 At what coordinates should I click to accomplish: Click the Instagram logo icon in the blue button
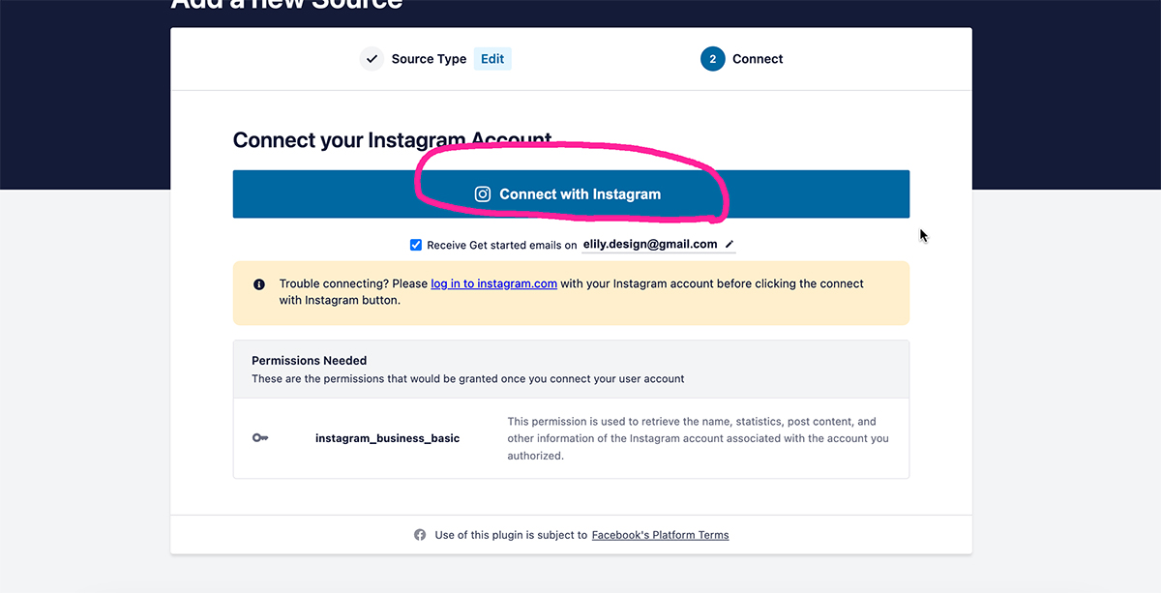click(483, 194)
